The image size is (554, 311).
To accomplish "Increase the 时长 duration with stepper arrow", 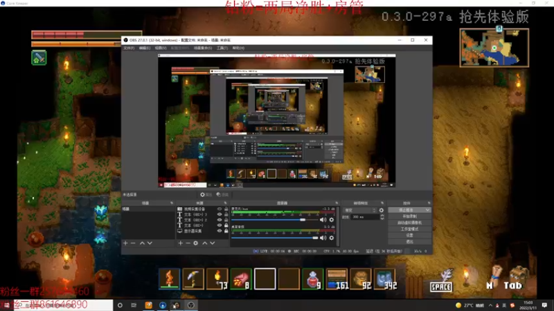I will coord(382,216).
